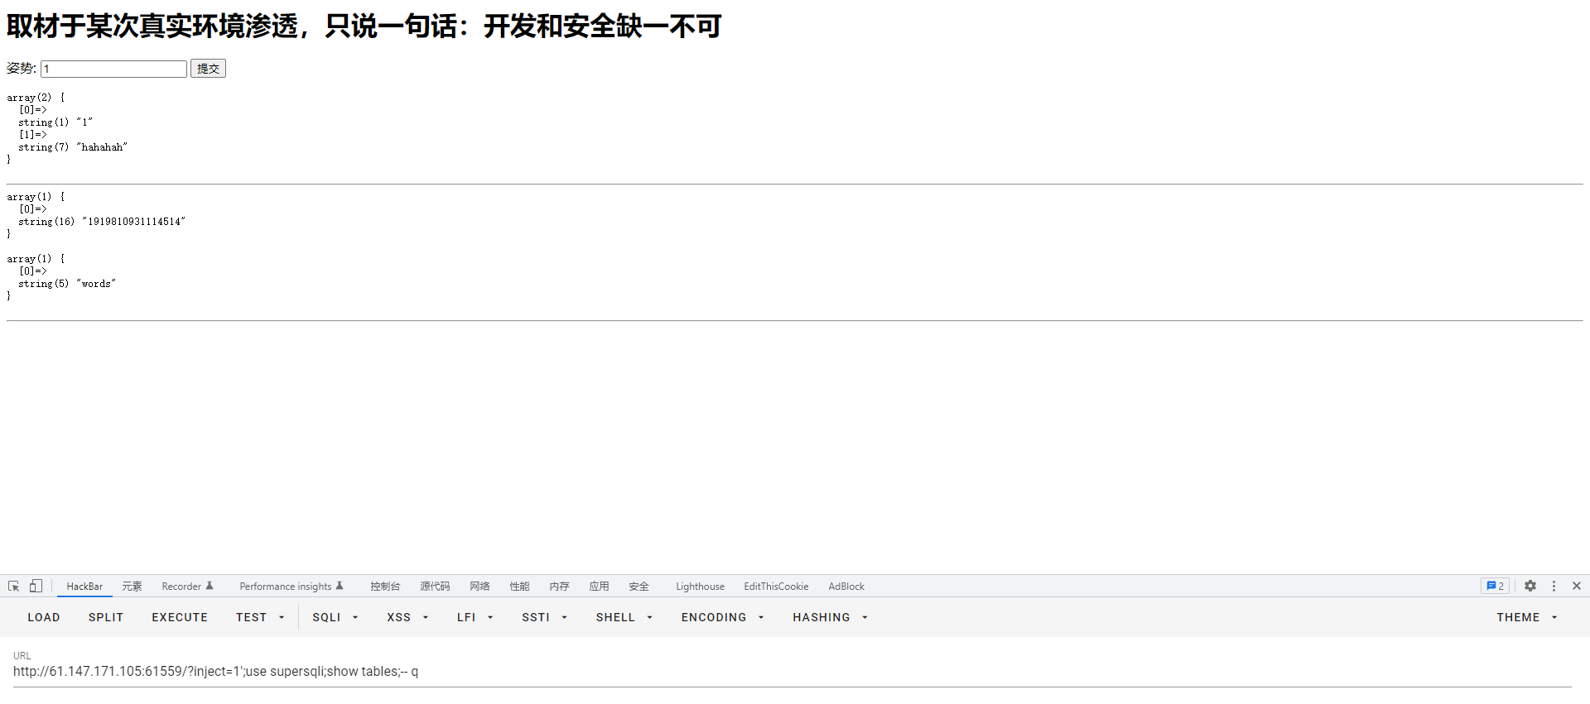Click EXECUTE to send the request
The image size is (1590, 704).
[180, 617]
